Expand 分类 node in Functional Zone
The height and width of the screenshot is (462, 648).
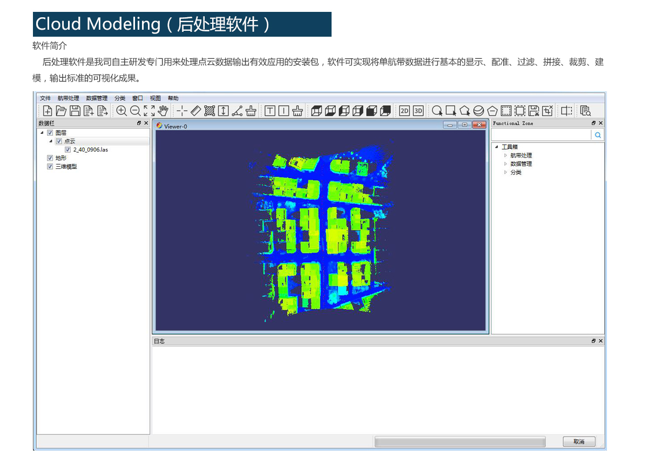coord(505,173)
